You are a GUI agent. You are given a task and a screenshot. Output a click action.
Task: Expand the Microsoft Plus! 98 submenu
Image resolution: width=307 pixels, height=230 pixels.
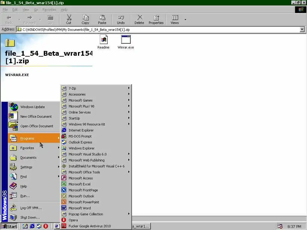click(x=96, y=106)
